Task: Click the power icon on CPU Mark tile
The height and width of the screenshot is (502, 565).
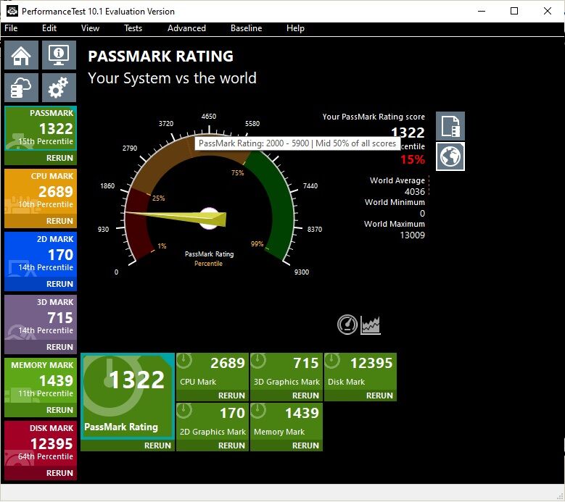Action: pyautogui.click(x=184, y=361)
